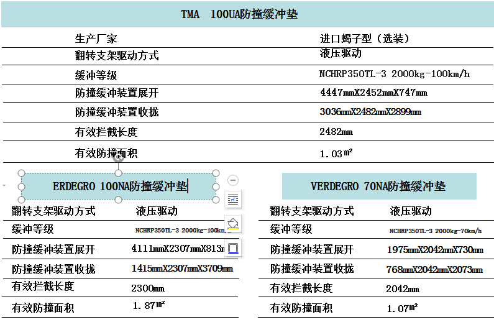
Task: Click the '1975mmX2042mmX730mm' value
Action: 435,250
